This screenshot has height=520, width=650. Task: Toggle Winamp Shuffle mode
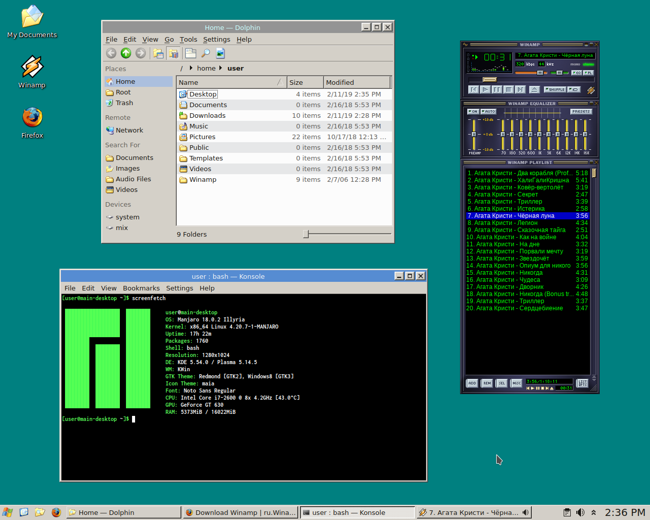tap(555, 89)
